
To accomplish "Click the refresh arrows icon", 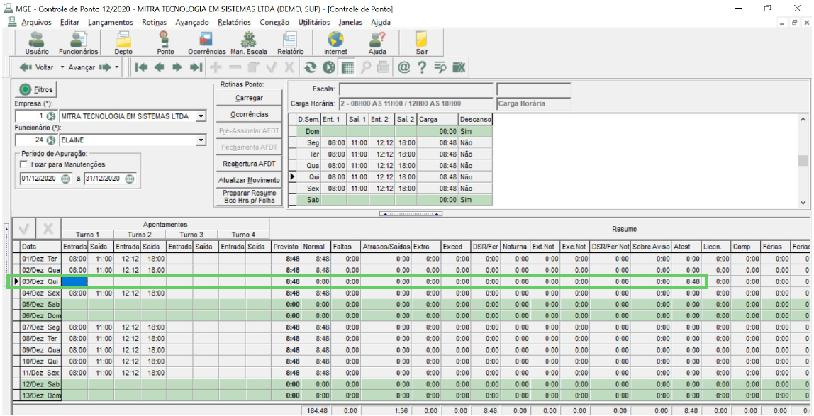I will pos(311,67).
